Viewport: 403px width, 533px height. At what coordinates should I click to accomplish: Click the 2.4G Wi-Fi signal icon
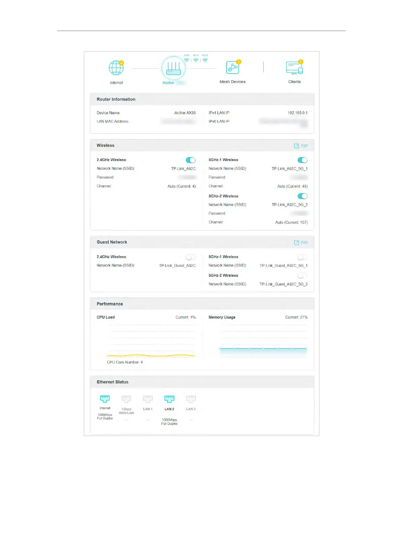click(186, 60)
